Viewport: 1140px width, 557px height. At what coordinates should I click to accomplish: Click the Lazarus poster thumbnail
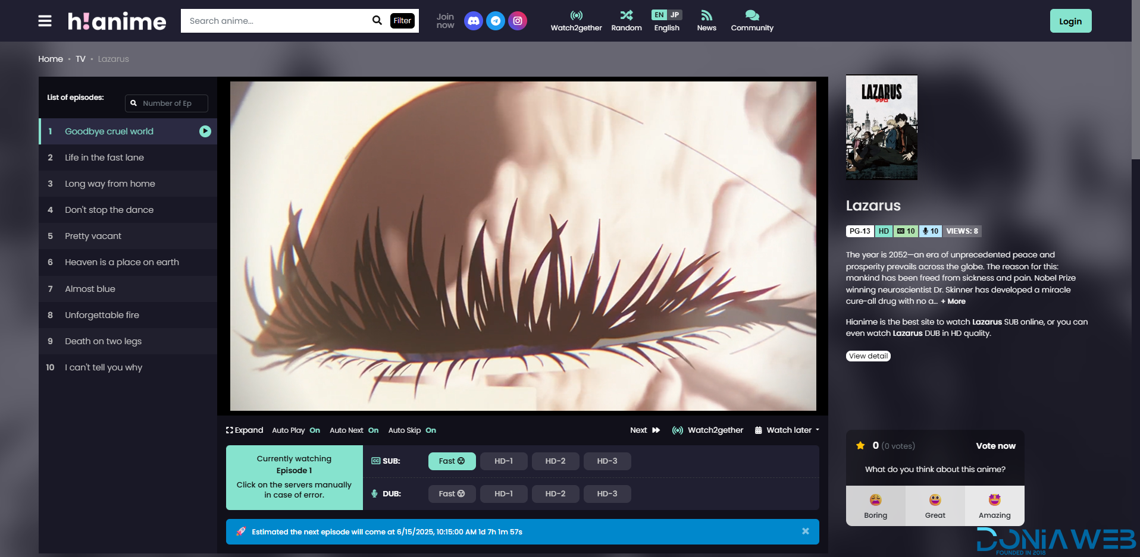[881, 127]
